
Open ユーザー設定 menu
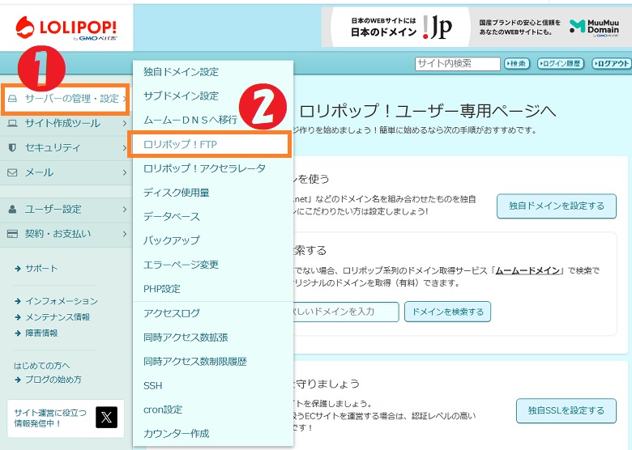click(x=66, y=210)
